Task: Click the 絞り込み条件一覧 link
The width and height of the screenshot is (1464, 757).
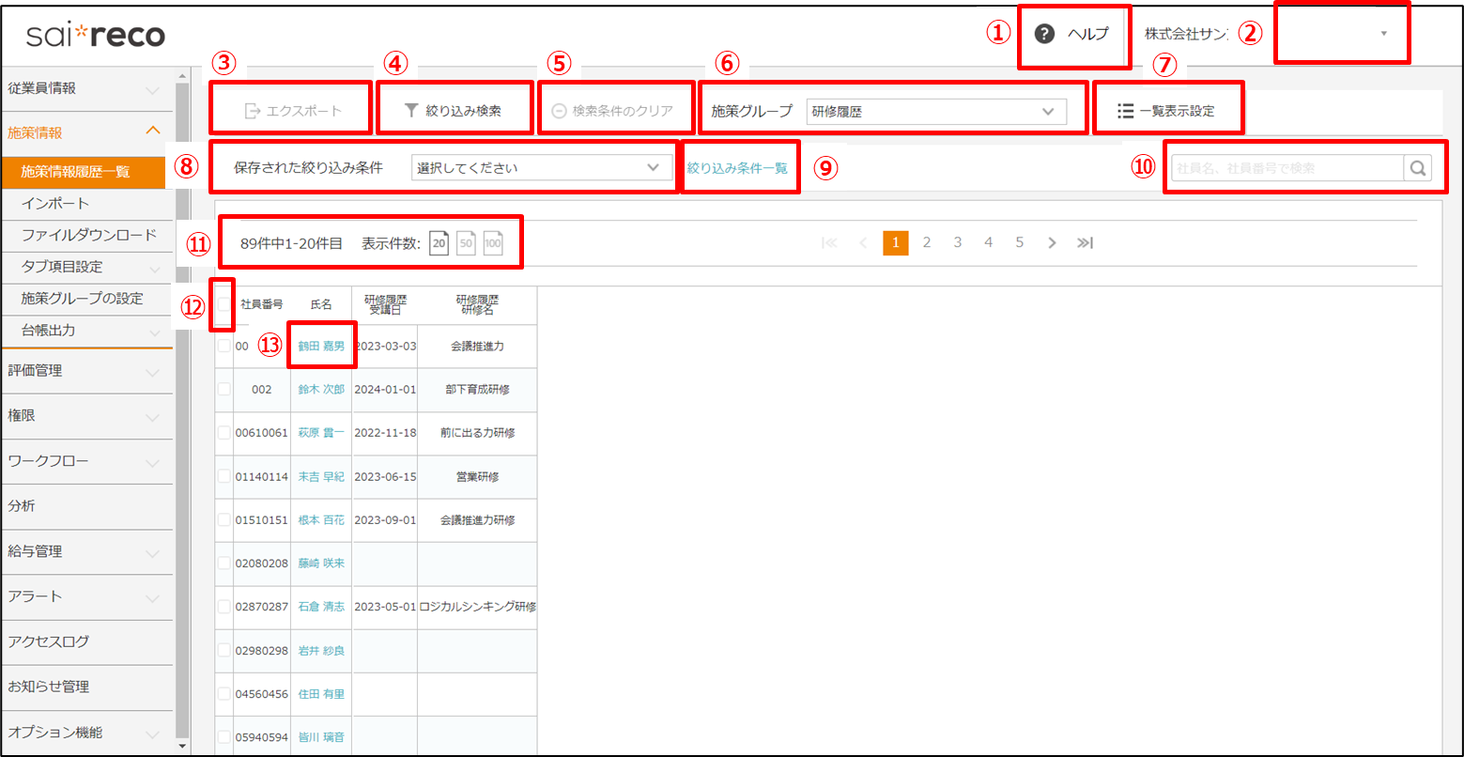Action: tap(737, 168)
